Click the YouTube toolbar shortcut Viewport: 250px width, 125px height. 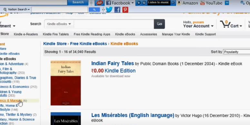coord(211,3)
